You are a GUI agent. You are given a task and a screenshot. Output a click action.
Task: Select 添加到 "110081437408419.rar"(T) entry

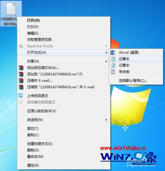(64, 74)
